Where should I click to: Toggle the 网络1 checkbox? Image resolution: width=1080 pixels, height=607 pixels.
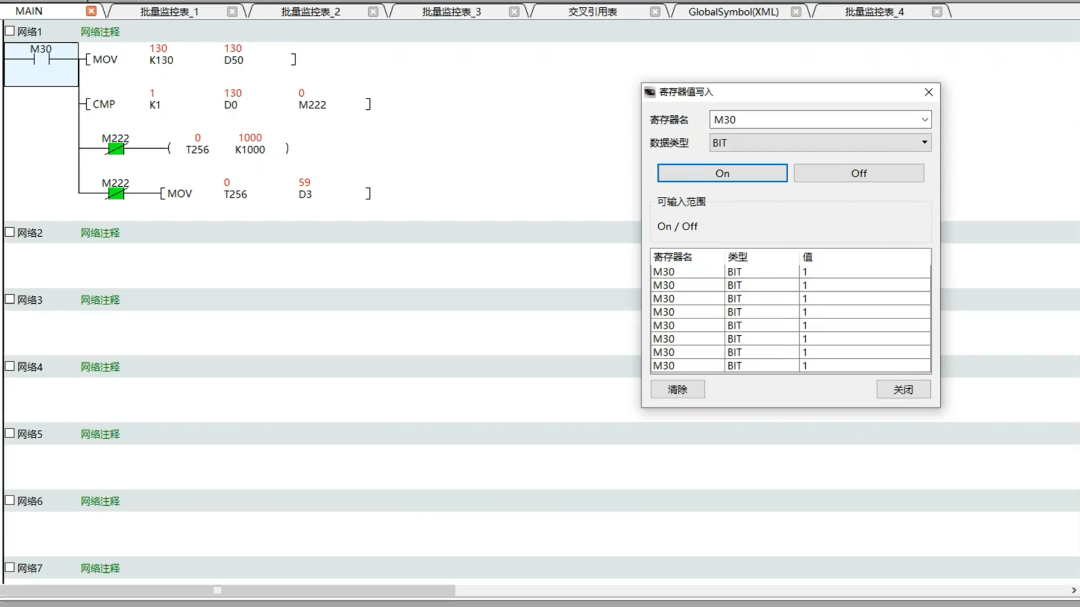click(10, 32)
